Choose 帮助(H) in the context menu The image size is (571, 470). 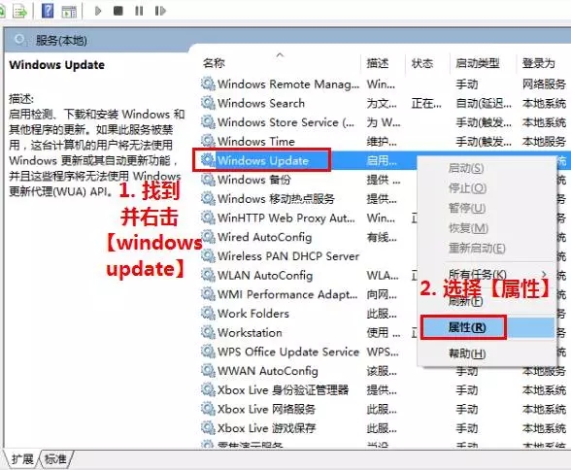(x=467, y=353)
